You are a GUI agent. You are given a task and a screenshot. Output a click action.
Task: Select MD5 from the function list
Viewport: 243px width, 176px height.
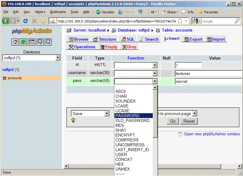point(134,125)
